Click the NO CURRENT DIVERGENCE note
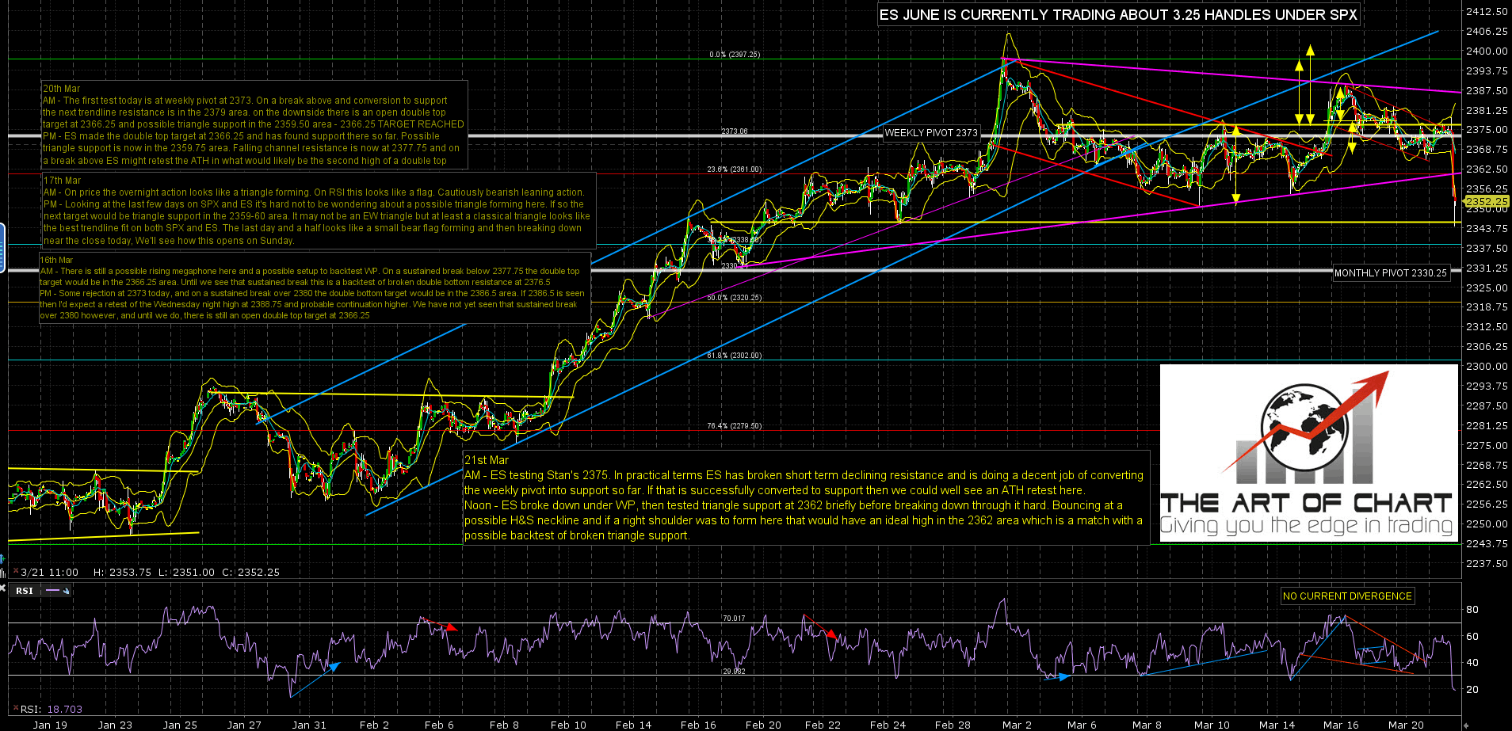Viewport: 1512px width, 731px height. pyautogui.click(x=1347, y=596)
